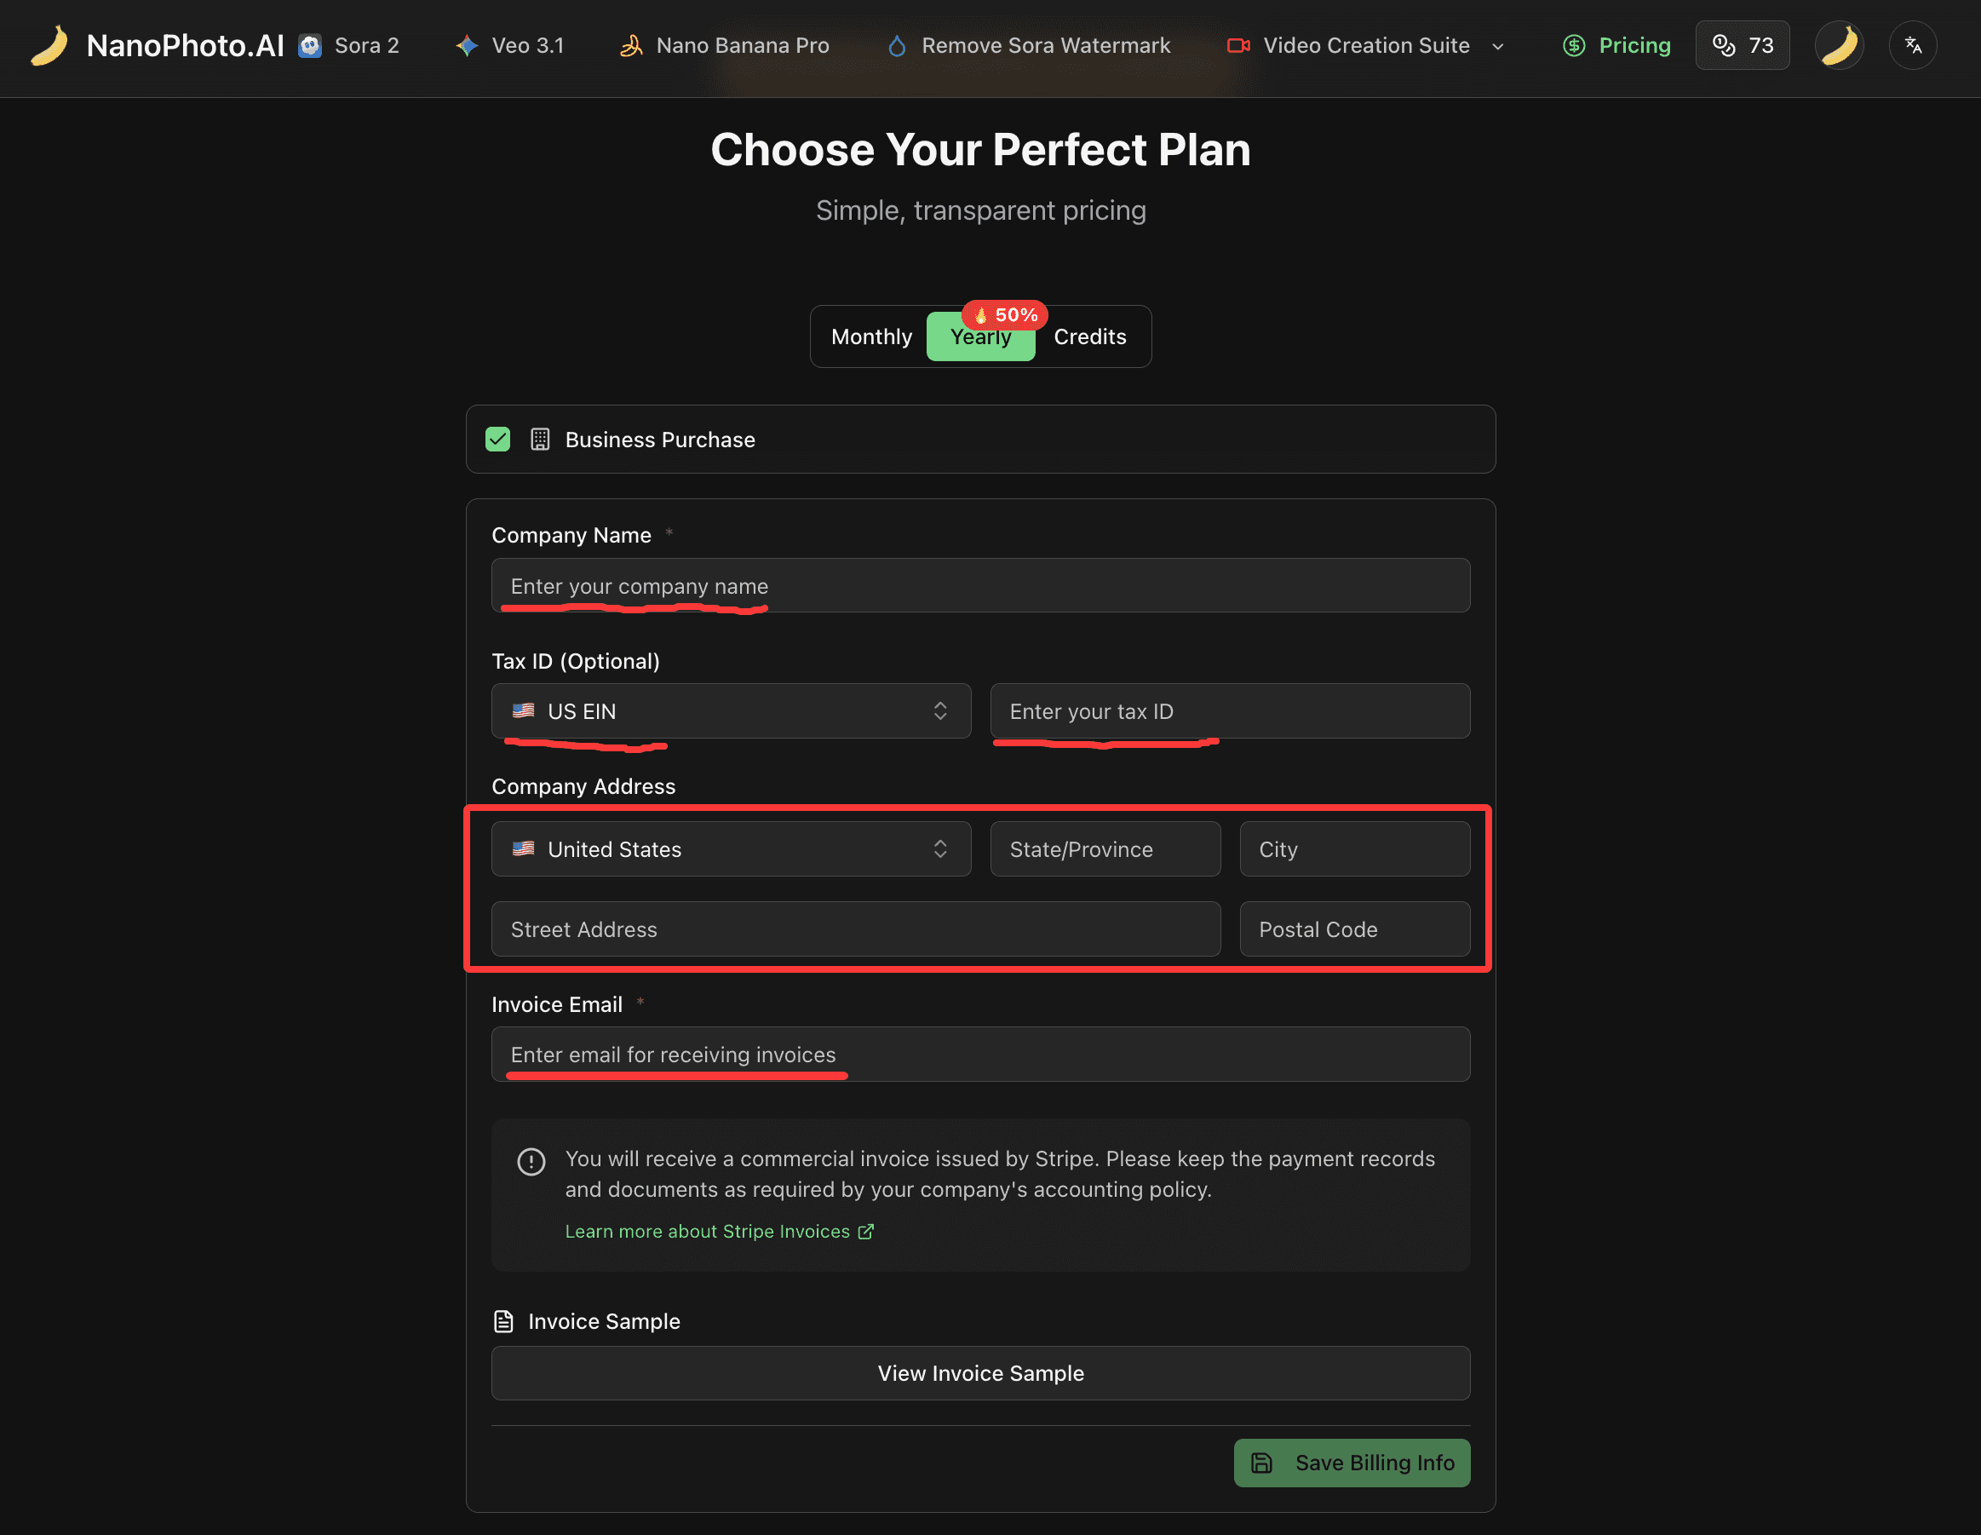1981x1535 pixels.
Task: Open the United States country selector
Action: tap(731, 849)
